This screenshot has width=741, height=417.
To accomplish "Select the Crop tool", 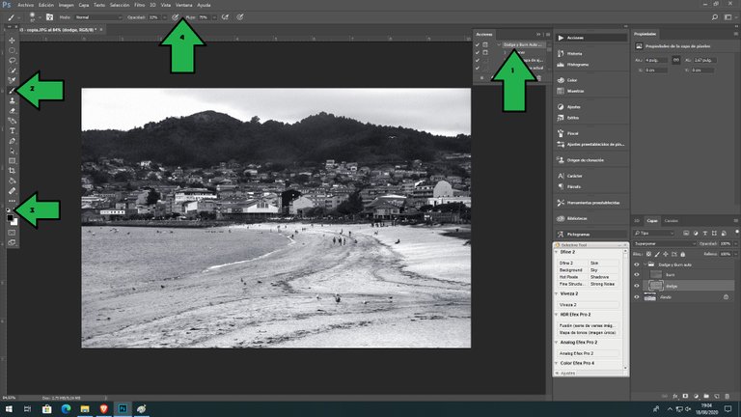I will (x=12, y=171).
